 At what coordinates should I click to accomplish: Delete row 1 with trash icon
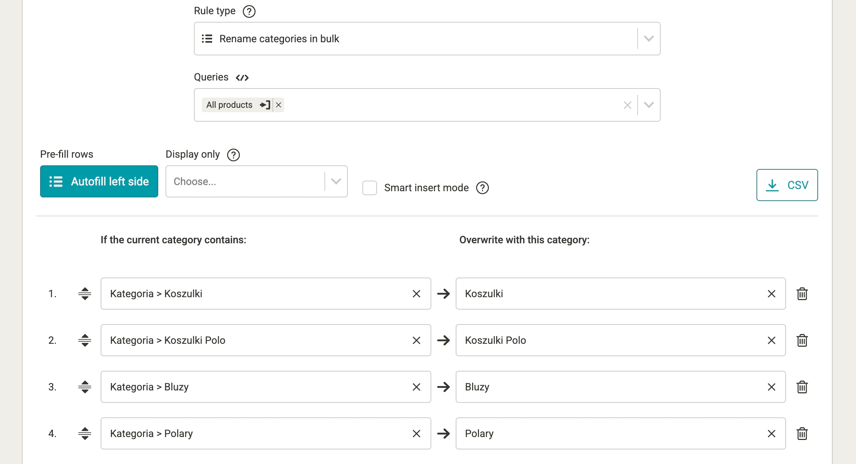click(802, 294)
